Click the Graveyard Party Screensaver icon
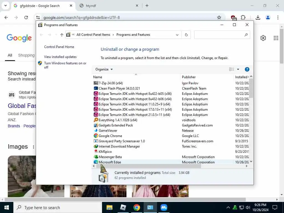Viewport: 284px width, 213px height. tap(96, 141)
